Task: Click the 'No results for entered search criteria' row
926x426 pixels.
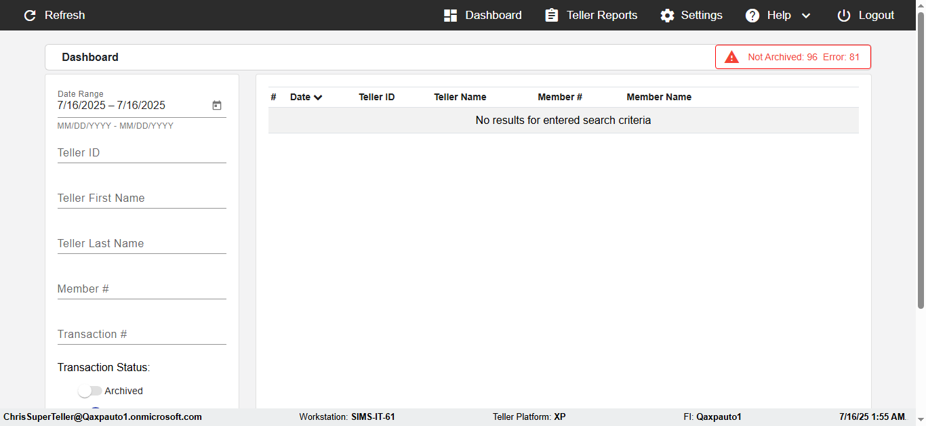Action: (x=563, y=121)
